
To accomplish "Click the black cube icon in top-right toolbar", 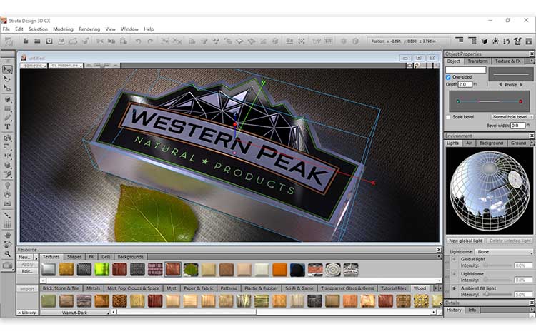I will tap(484, 41).
